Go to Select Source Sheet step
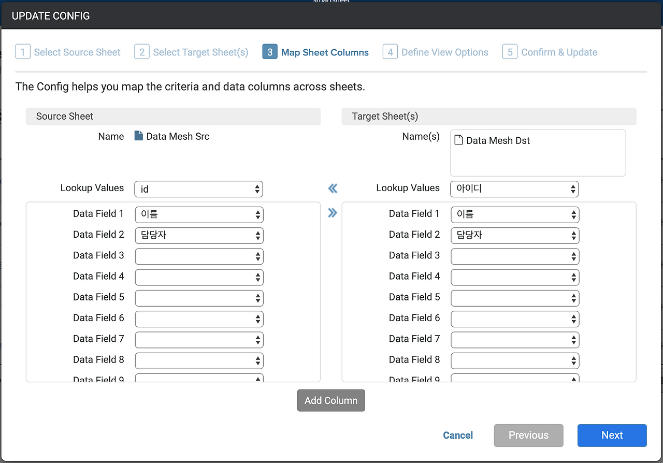663x463 pixels. tap(77, 52)
